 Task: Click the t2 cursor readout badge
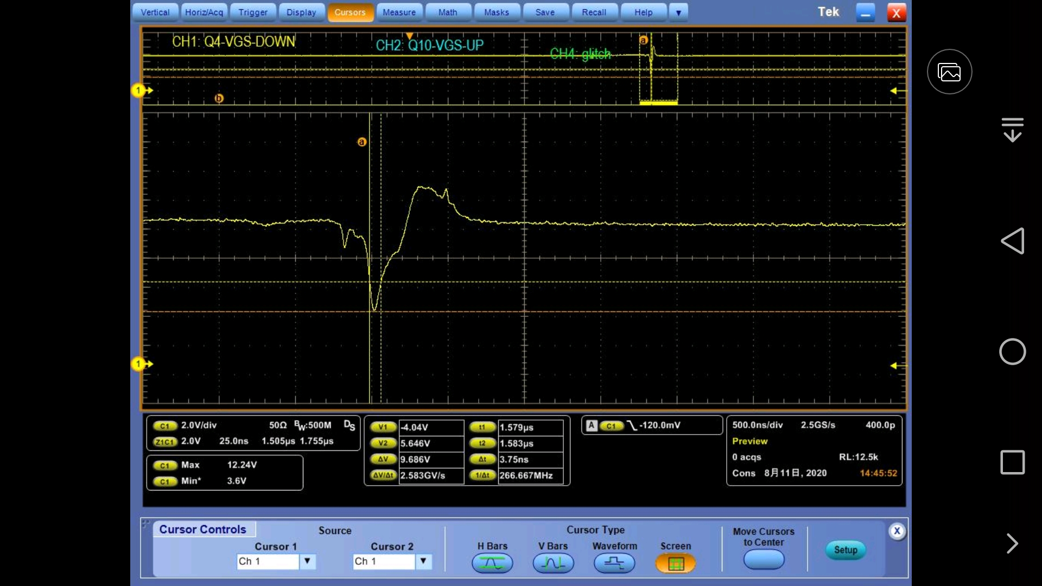click(x=482, y=443)
